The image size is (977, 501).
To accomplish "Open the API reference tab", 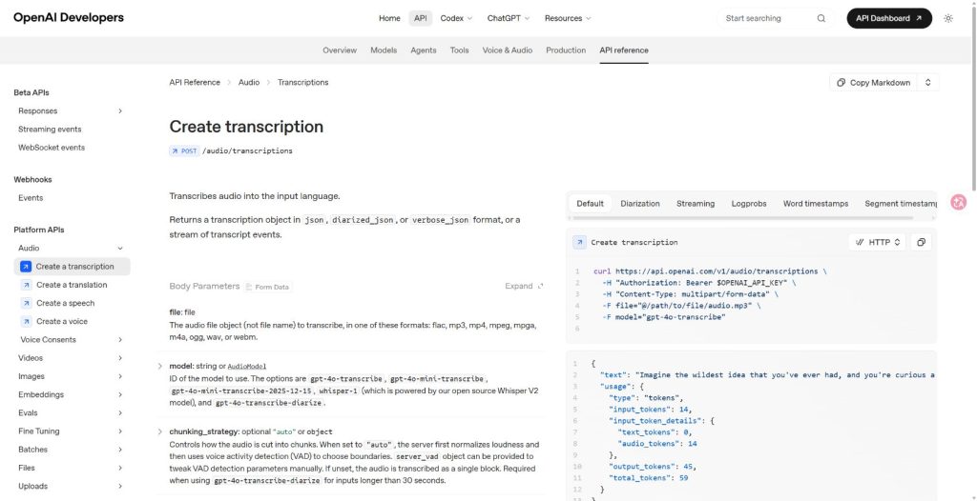I will [624, 50].
